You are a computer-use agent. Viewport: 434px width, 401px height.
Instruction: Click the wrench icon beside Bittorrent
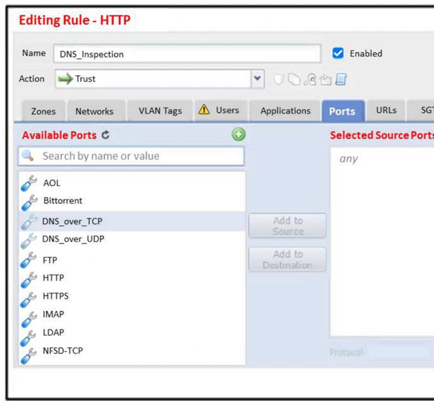pos(29,202)
